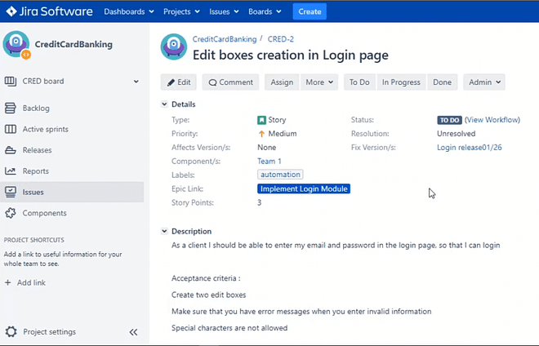Viewport: 539px width, 346px height.
Task: Expand the CRED board switcher chevron
Action: pos(136,82)
